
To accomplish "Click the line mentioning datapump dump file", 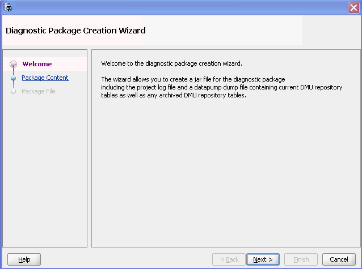I will click(x=222, y=87).
